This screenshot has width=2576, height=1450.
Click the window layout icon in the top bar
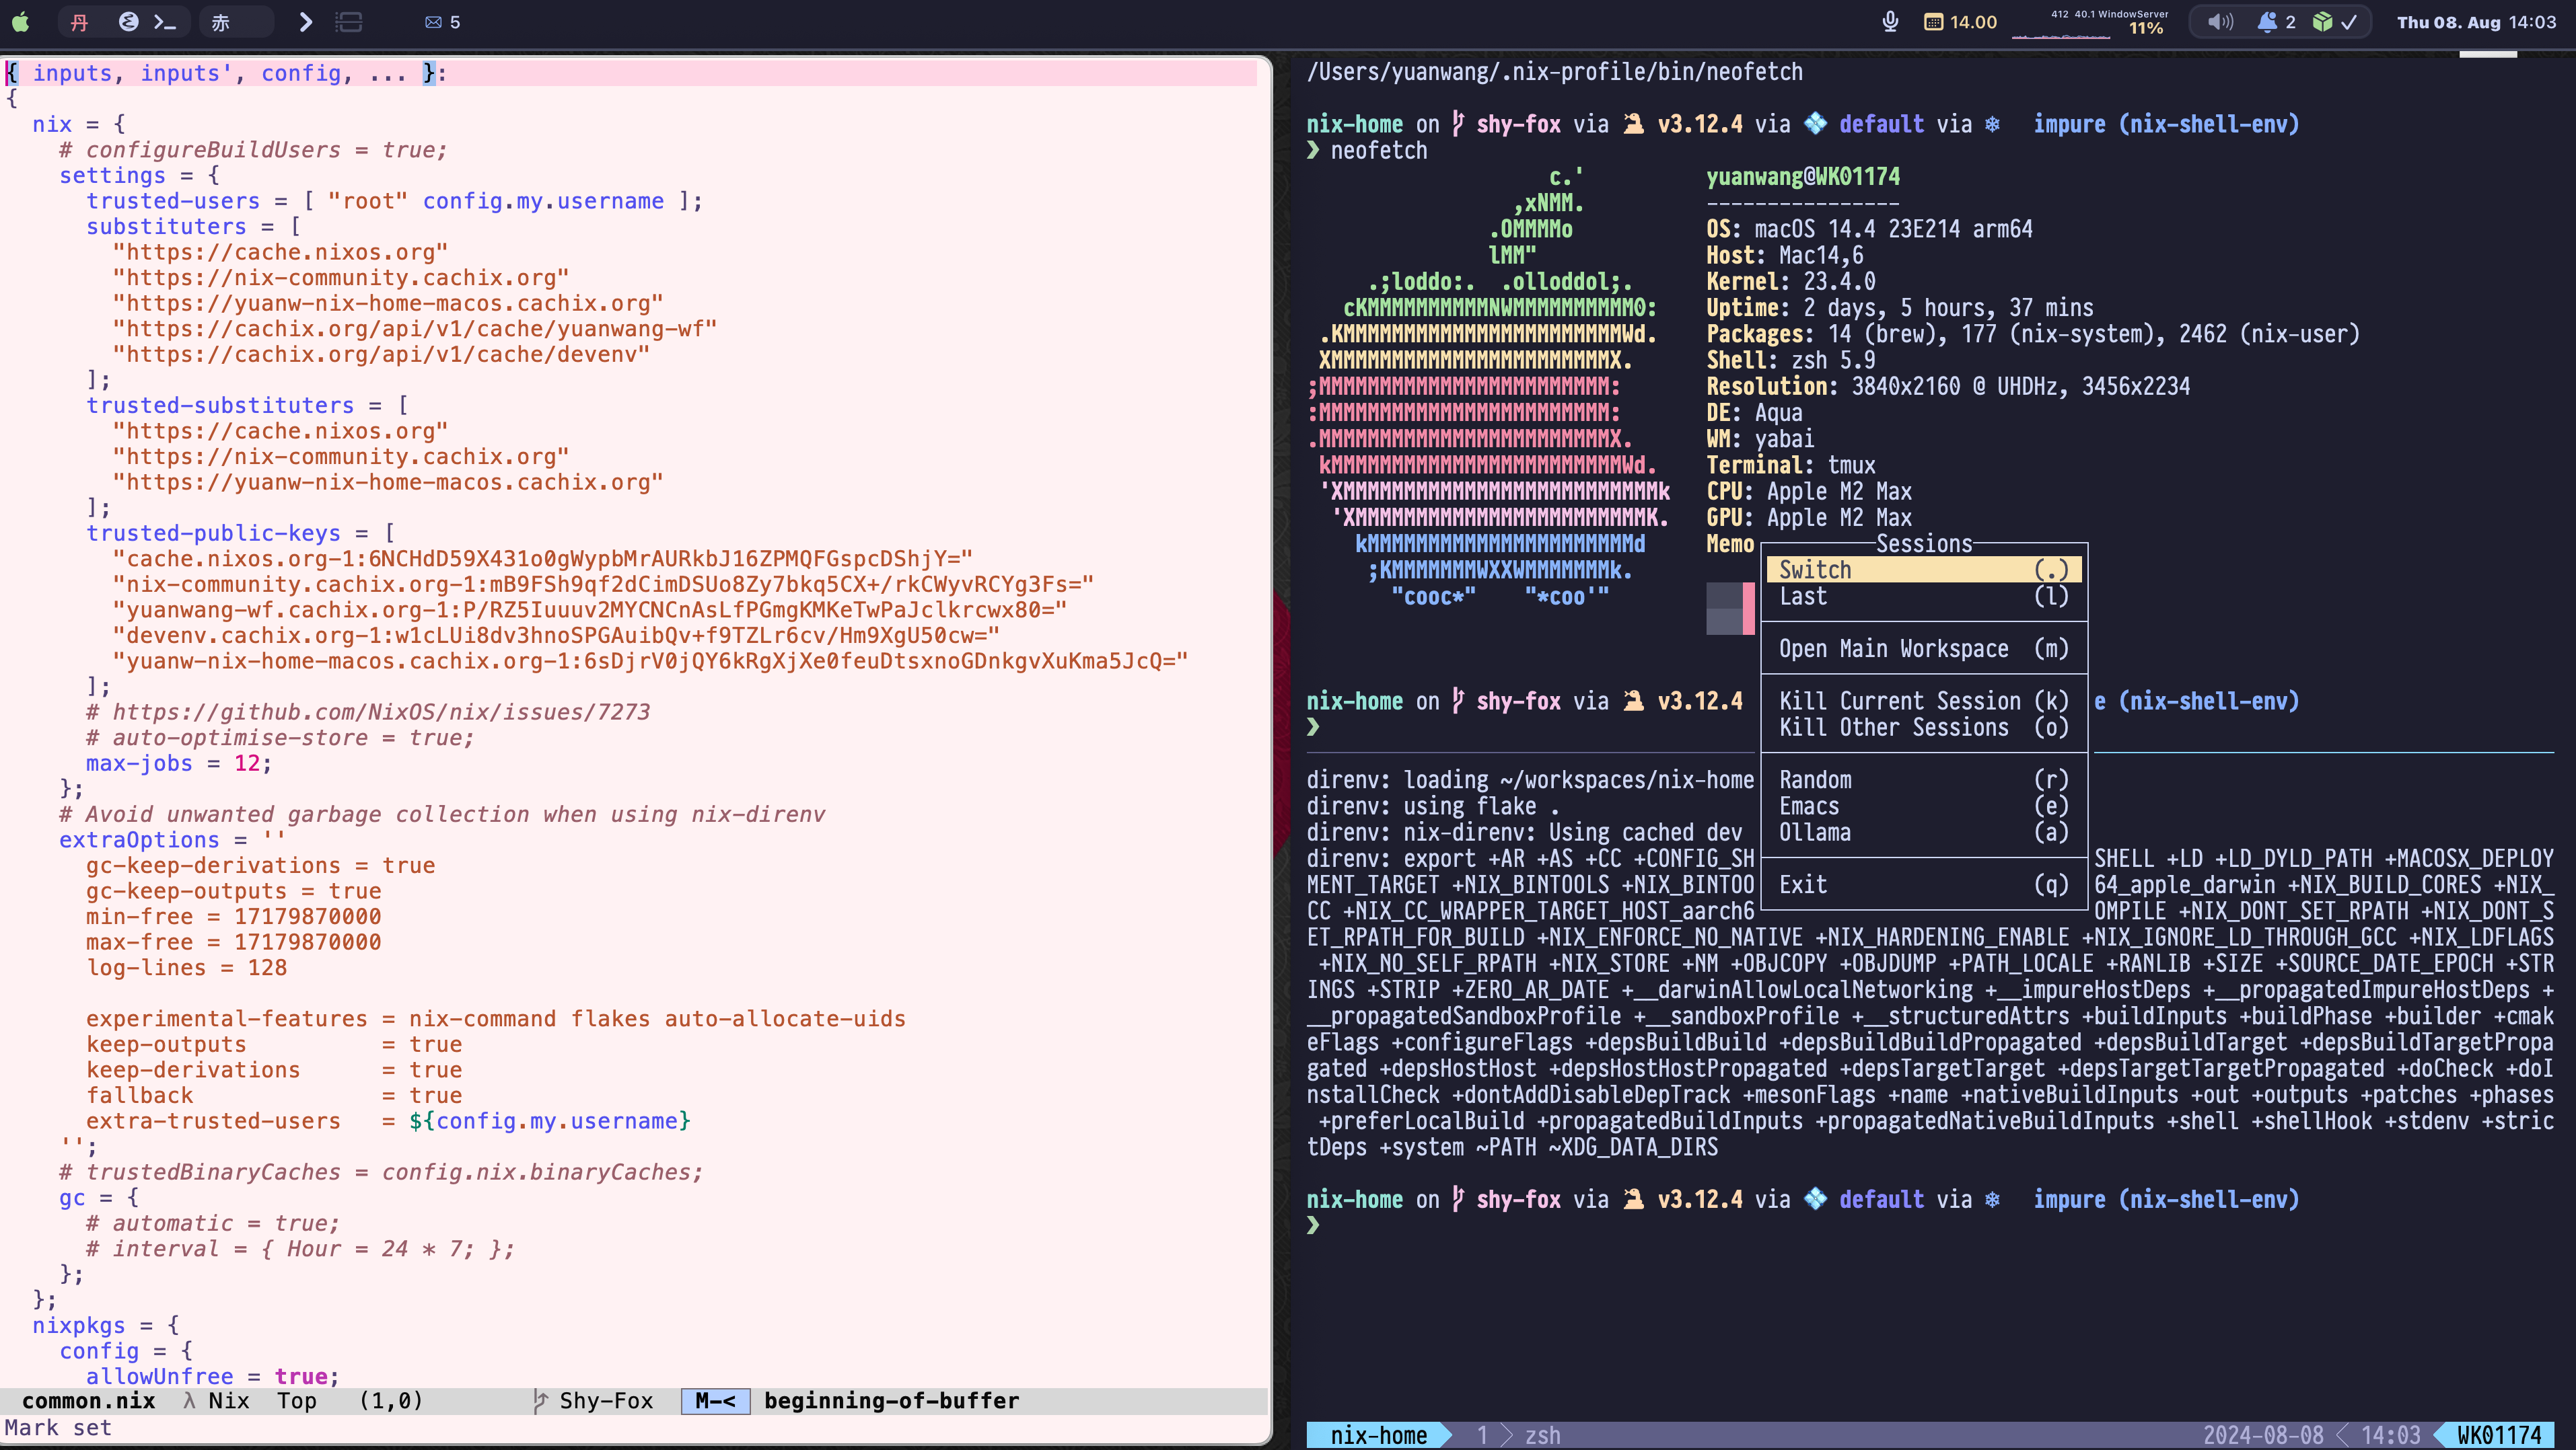click(x=349, y=22)
